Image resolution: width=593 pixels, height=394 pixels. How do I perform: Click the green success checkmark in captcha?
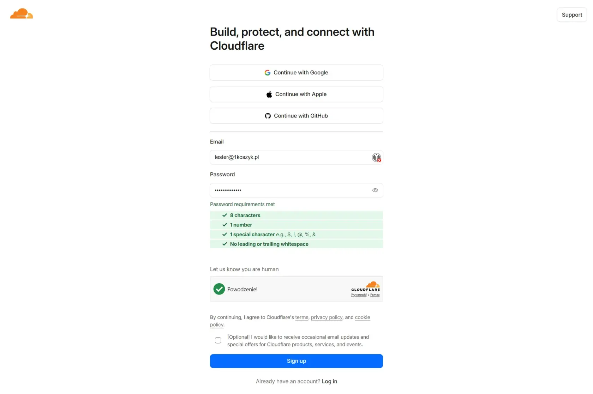click(219, 289)
